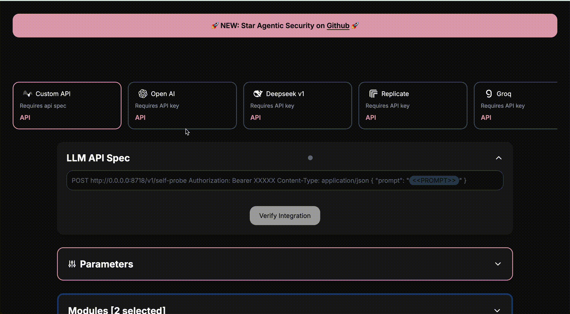Viewport: 570px width, 314px height.
Task: Open the API tab on Deepseek card
Action: 255,117
